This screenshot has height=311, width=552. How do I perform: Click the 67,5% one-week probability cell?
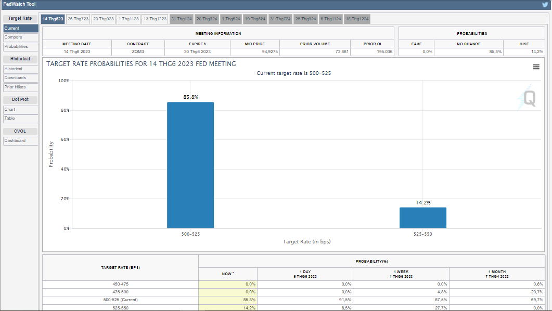pyautogui.click(x=401, y=300)
